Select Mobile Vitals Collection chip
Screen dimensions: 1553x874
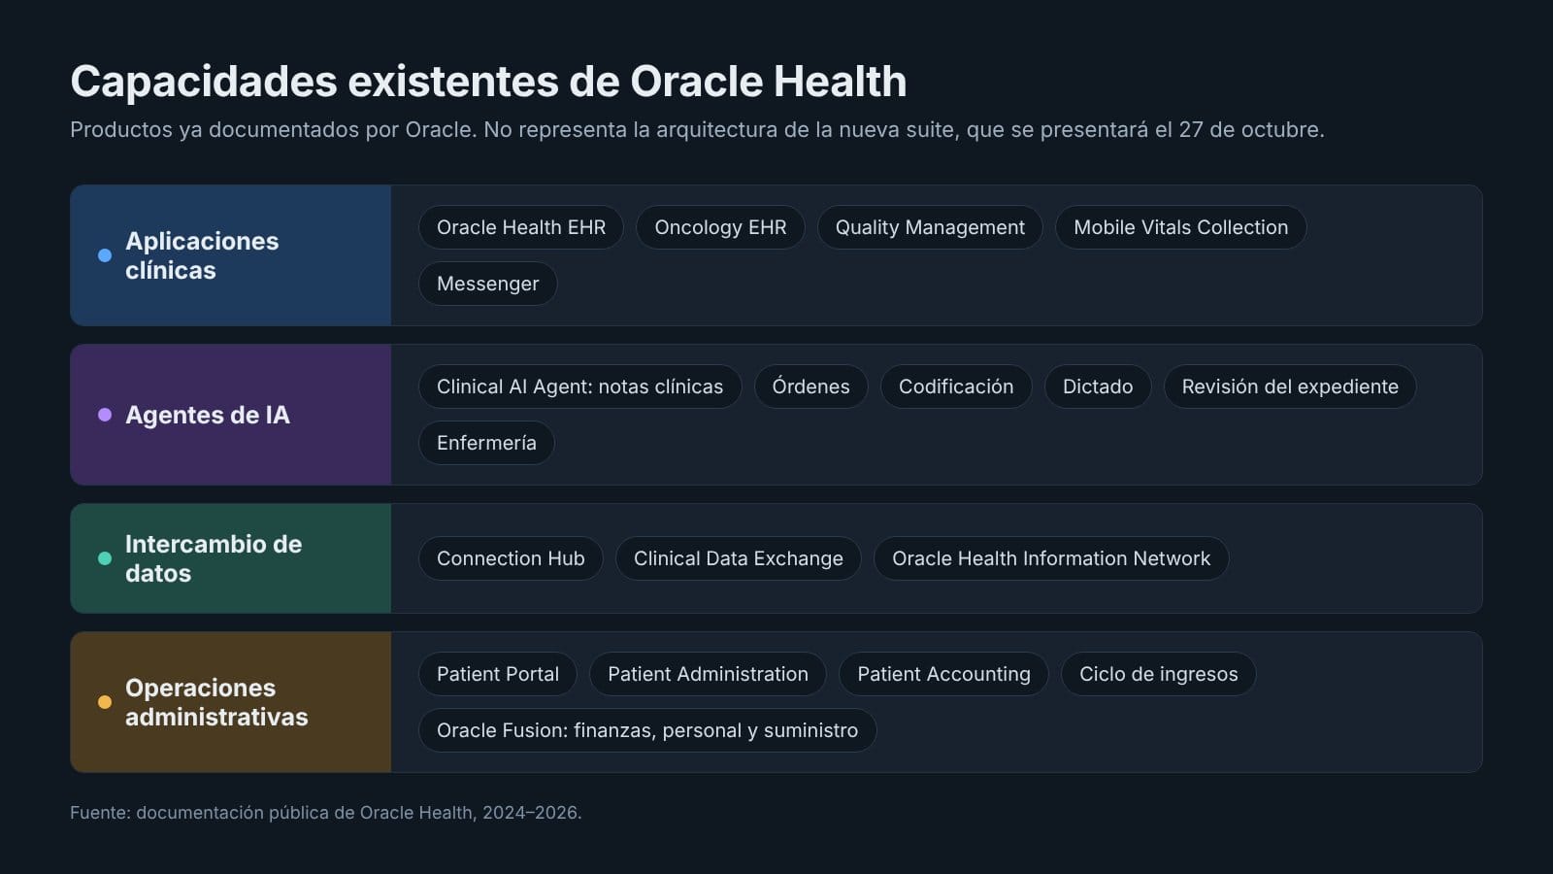1181,227
